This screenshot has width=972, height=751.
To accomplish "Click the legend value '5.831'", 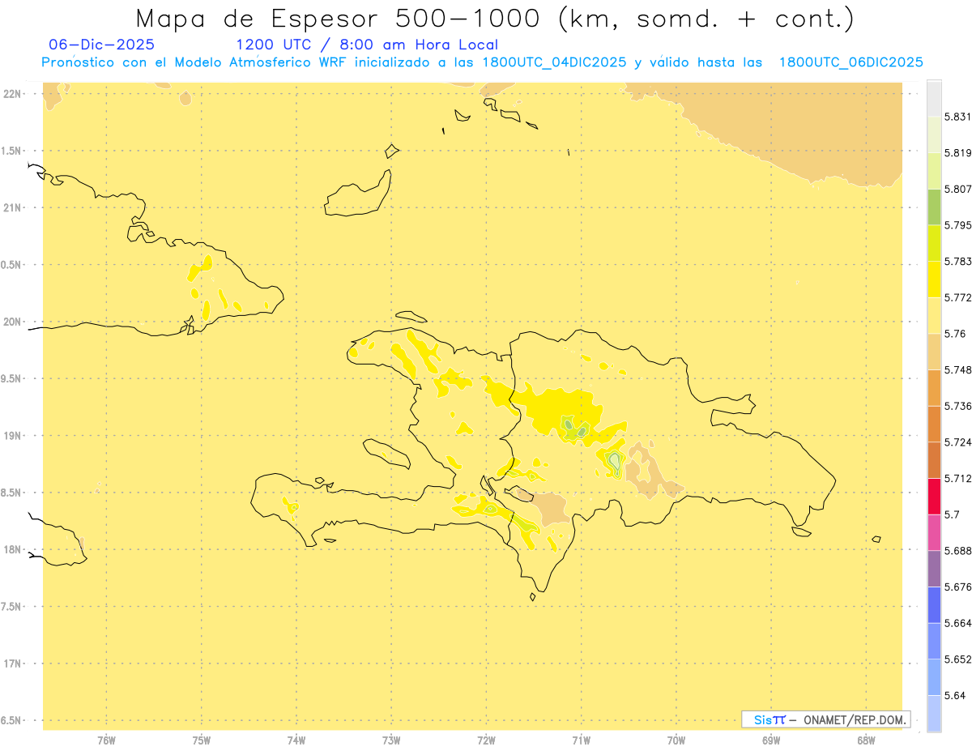I will (x=958, y=117).
